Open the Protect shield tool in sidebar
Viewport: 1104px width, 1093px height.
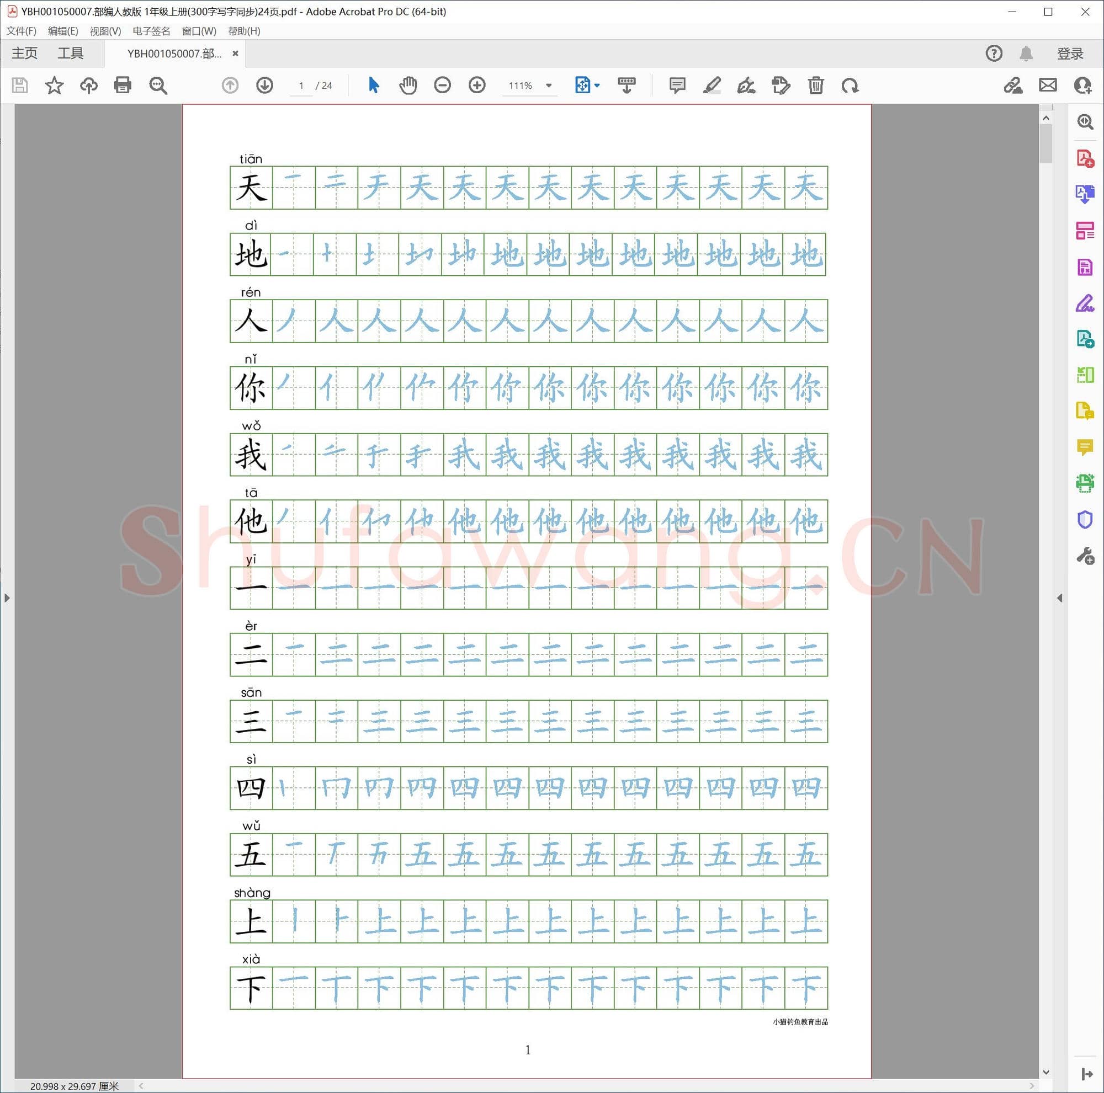[x=1085, y=520]
